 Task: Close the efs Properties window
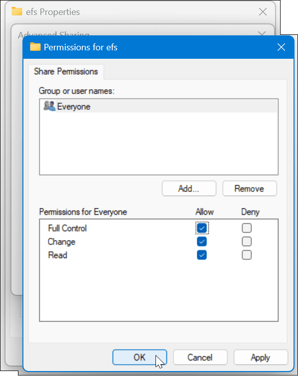[x=263, y=11]
